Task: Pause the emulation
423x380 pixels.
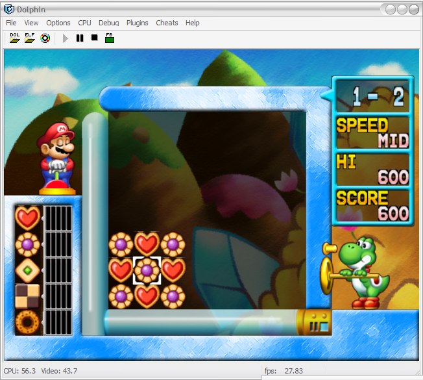Action: [x=80, y=38]
